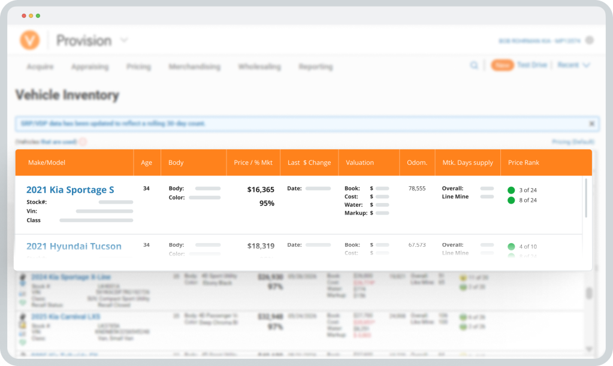Open the 2024 Kia Sportage X-Line link
613x366 pixels.
(71, 277)
